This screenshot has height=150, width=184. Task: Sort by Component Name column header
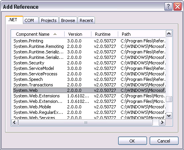(38, 34)
